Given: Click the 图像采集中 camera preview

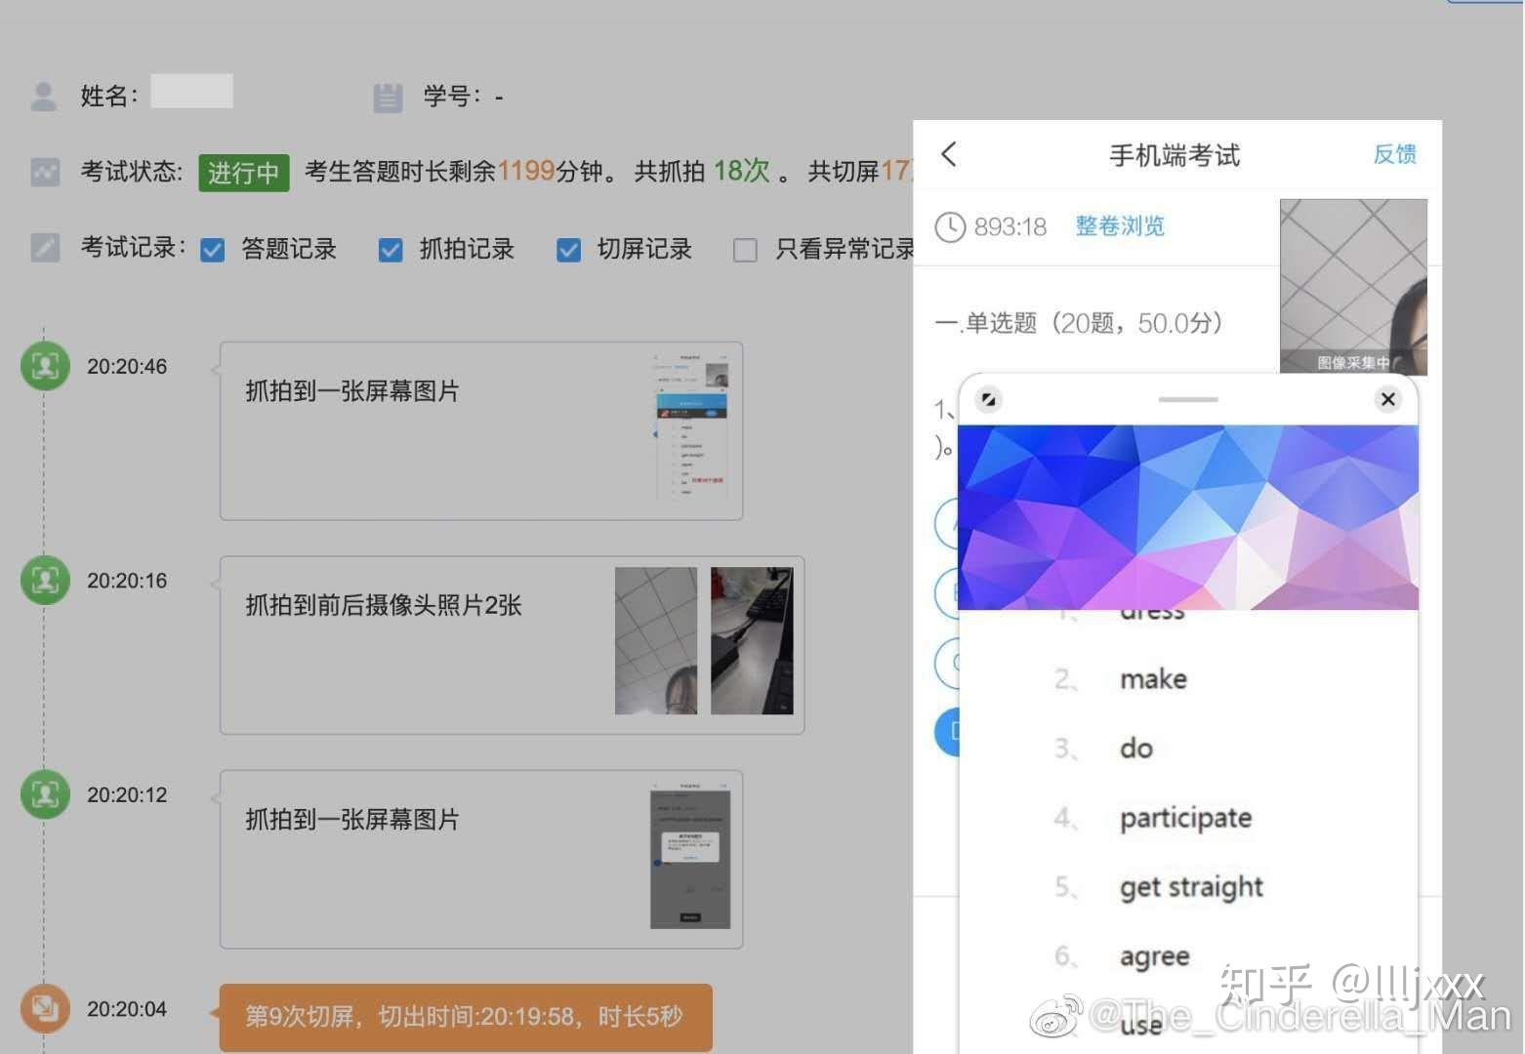Looking at the screenshot, I should 1353,287.
